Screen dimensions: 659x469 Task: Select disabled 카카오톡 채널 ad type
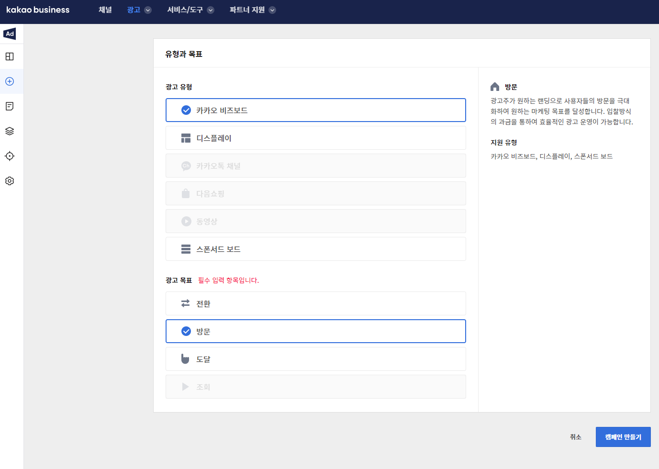(x=316, y=166)
